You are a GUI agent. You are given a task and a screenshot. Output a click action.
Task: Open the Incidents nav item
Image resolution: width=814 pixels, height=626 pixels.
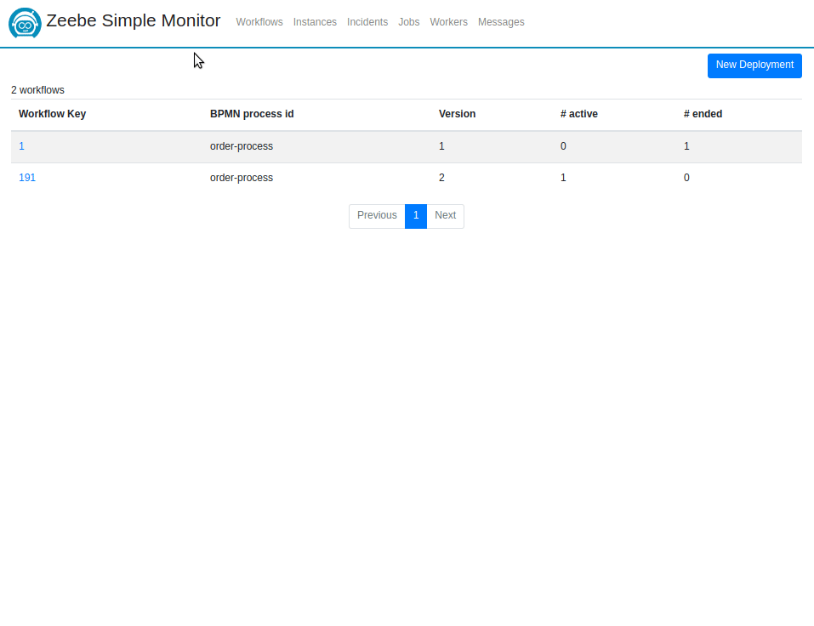click(x=367, y=22)
